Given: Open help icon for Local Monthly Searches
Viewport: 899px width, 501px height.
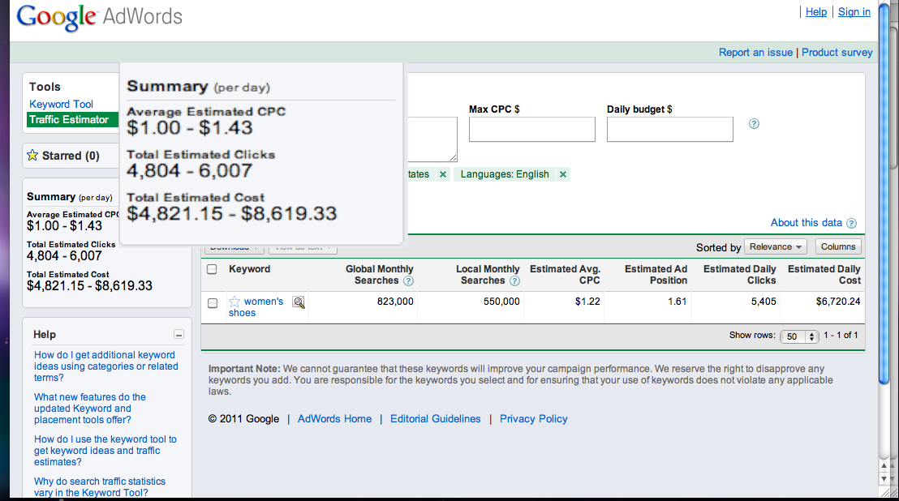Looking at the screenshot, I should (x=514, y=281).
